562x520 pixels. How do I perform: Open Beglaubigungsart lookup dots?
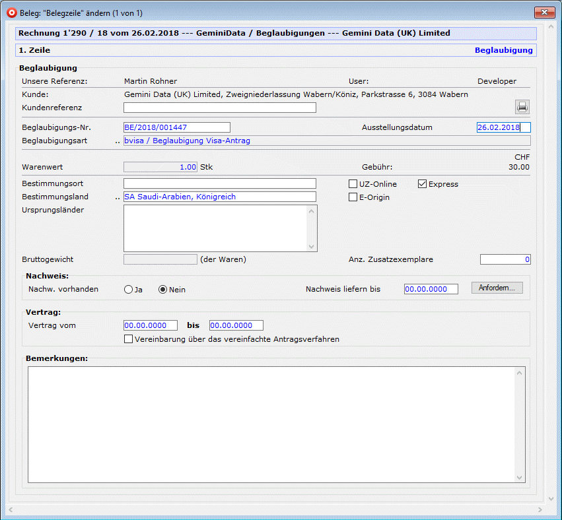click(x=118, y=141)
